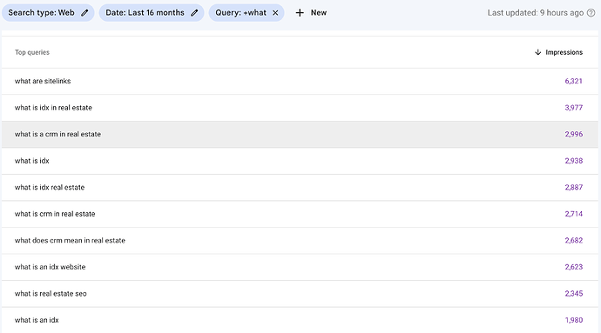Image resolution: width=601 pixels, height=333 pixels.
Task: Remove the Query +what filter
Action: click(x=275, y=13)
